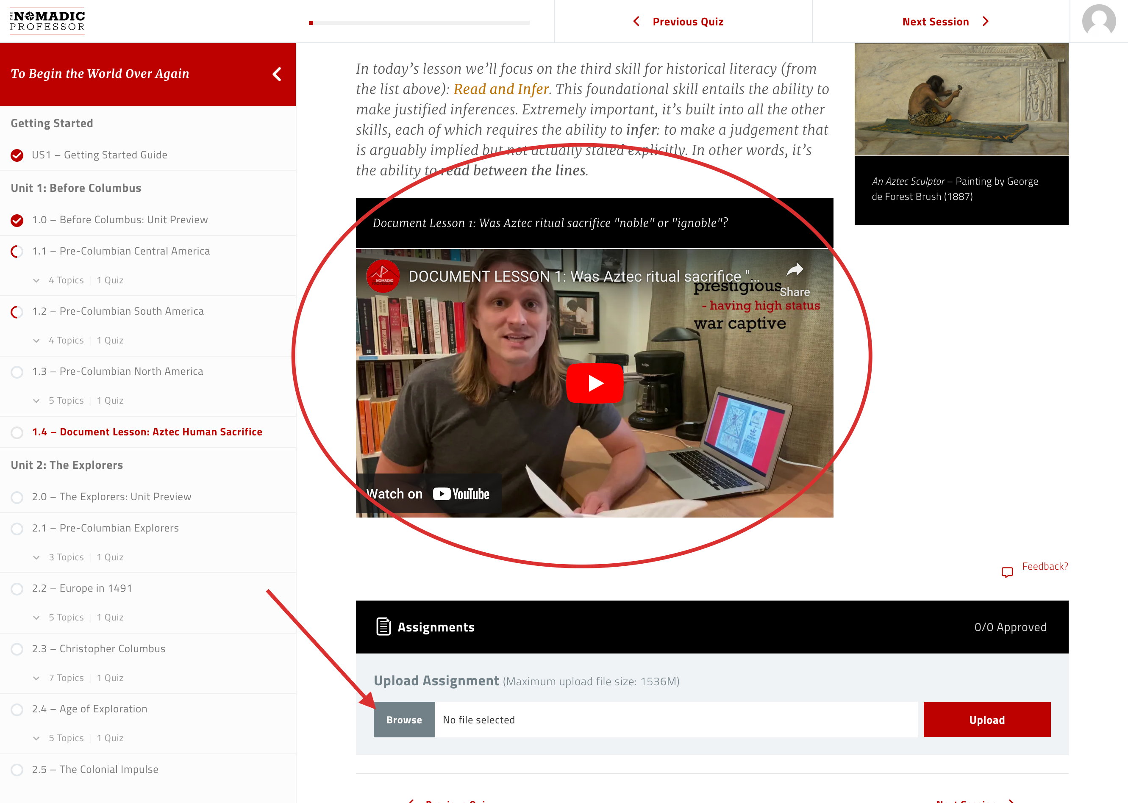Viewport: 1128px width, 803px height.
Task: Open lesson 2.5 The Colonial Impulse
Action: [95, 769]
